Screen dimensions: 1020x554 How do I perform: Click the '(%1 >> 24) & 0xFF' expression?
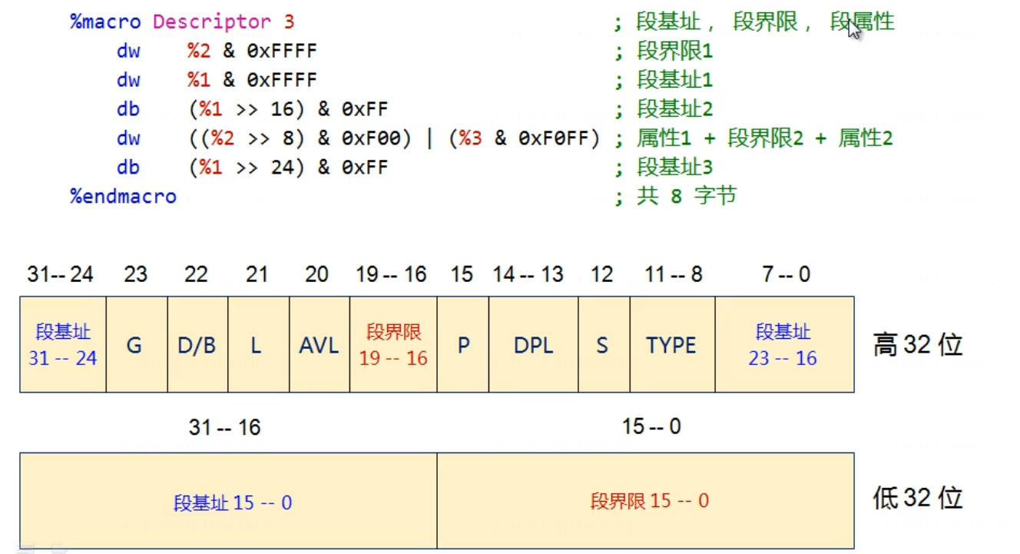click(x=288, y=167)
